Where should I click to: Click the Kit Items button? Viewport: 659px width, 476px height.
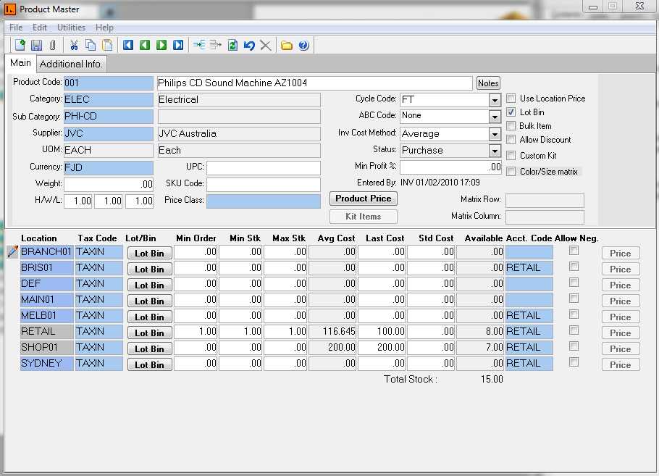coord(363,217)
